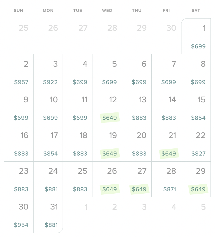Select Wednesday the 26th lowest fare $649
The height and width of the screenshot is (237, 215).
pyautogui.click(x=107, y=179)
